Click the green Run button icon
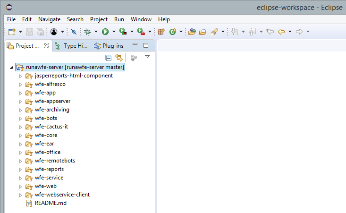Image resolution: width=346 pixels, height=213 pixels. tap(105, 32)
